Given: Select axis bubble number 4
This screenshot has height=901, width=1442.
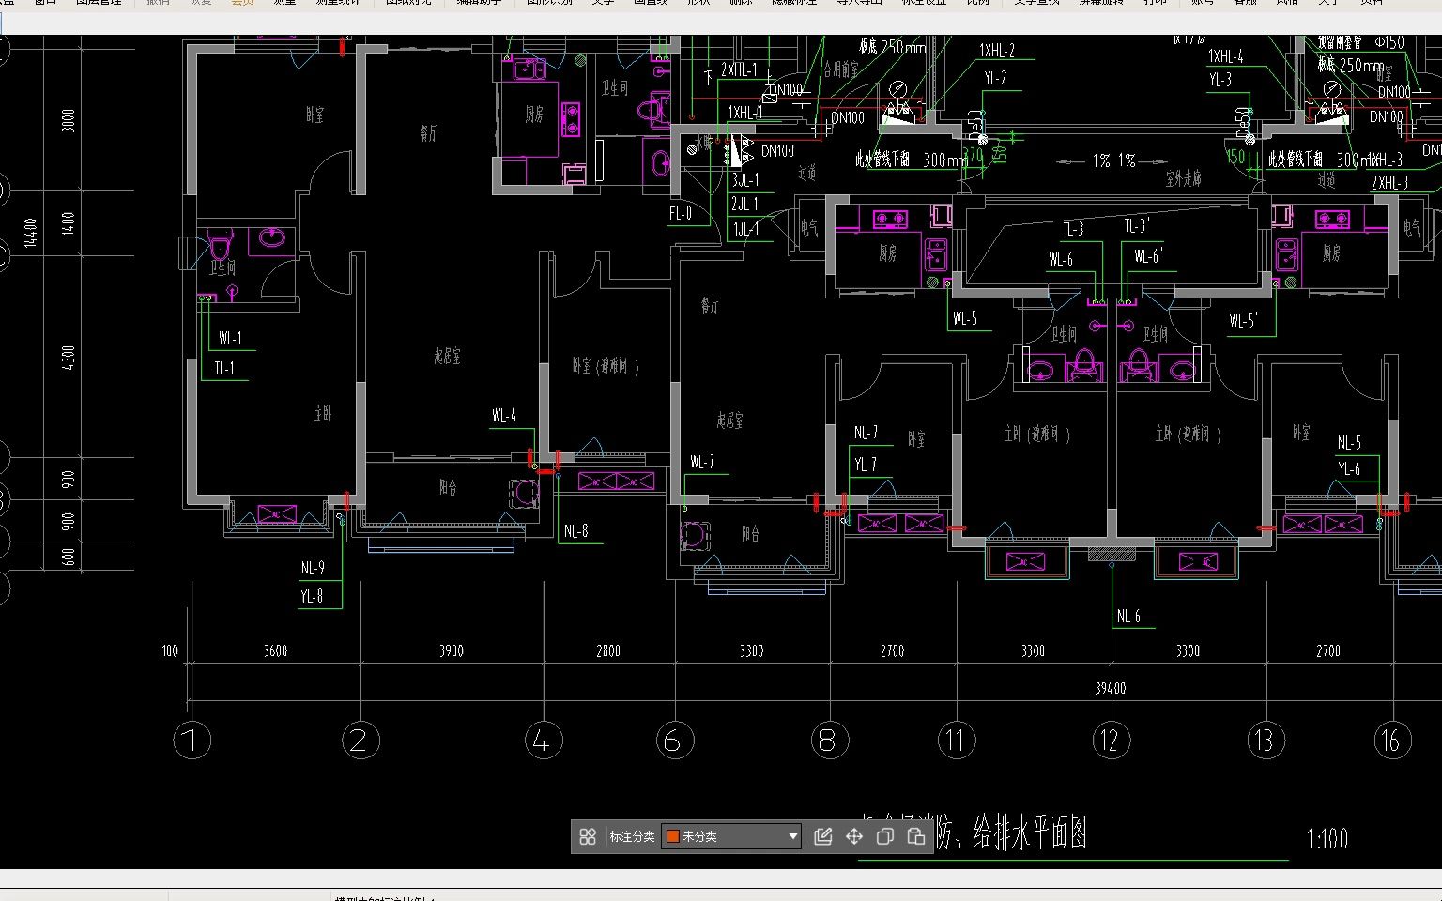Looking at the screenshot, I should click(x=543, y=741).
